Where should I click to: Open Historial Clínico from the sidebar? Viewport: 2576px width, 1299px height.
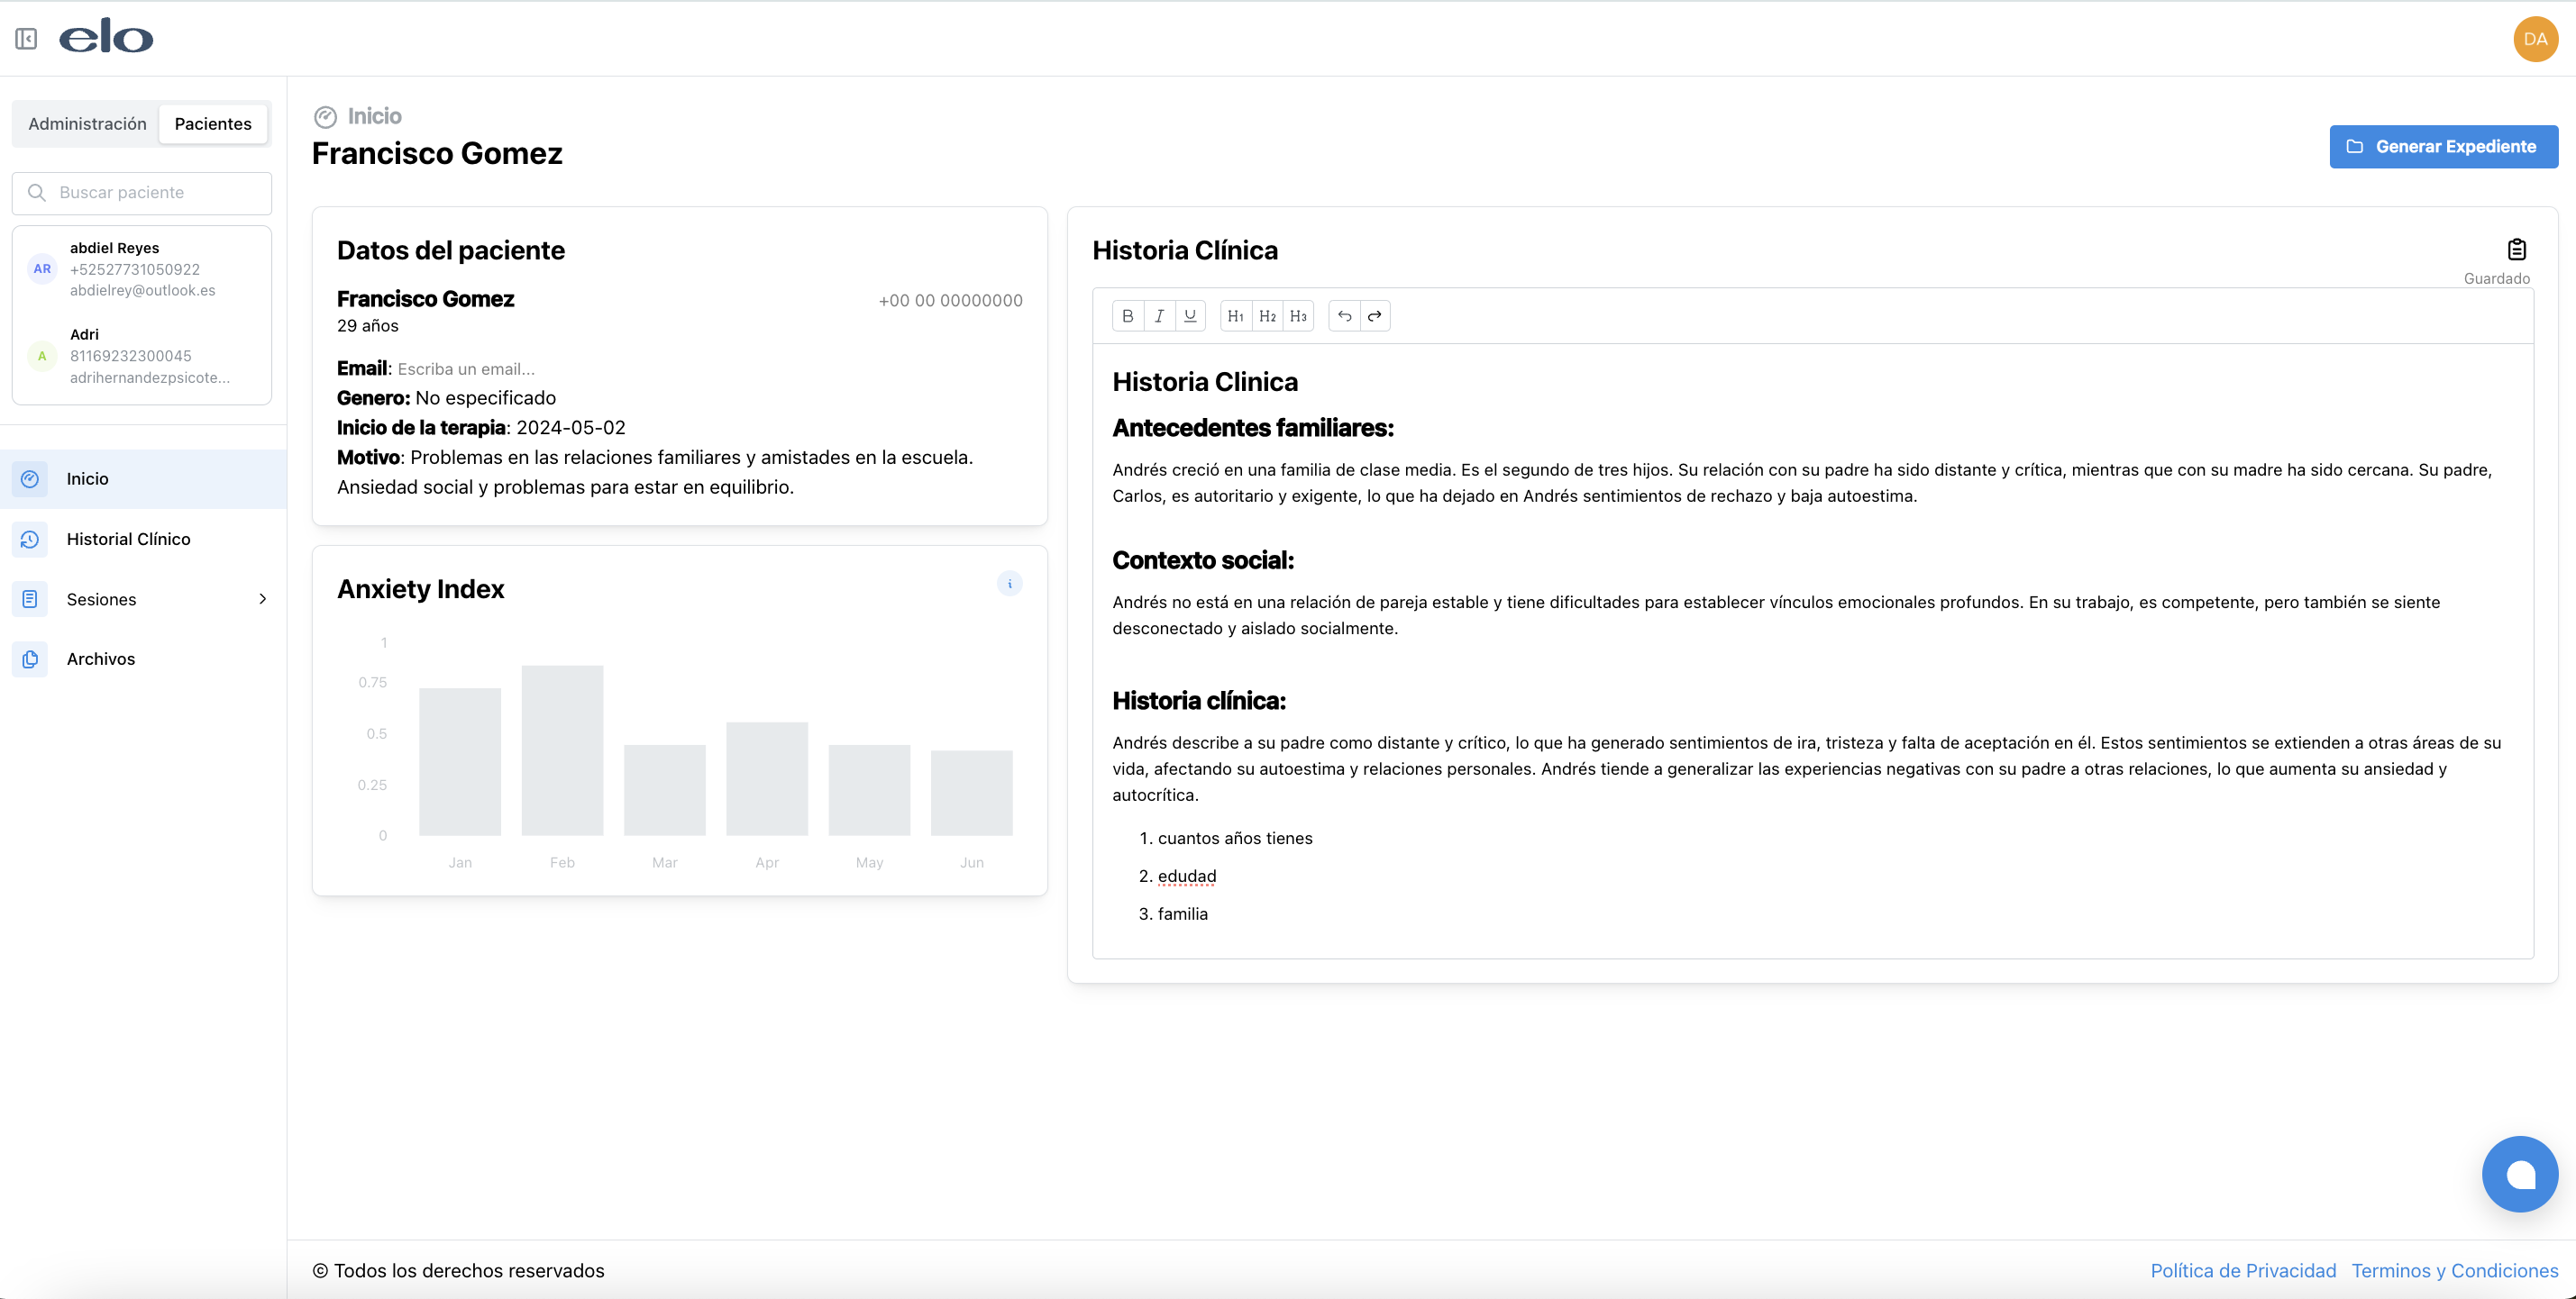click(128, 540)
